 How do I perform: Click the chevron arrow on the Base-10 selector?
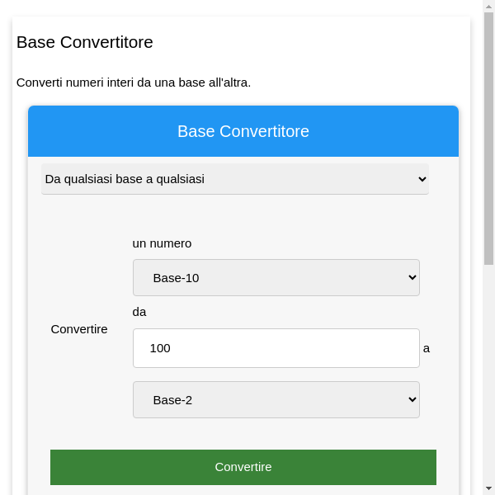413,278
